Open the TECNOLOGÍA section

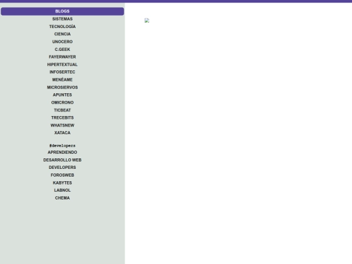(62, 27)
